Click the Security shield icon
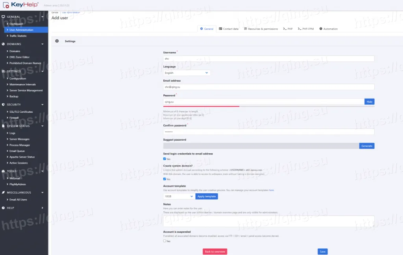Image resolution: width=403 pixels, height=255 pixels. 3,105
